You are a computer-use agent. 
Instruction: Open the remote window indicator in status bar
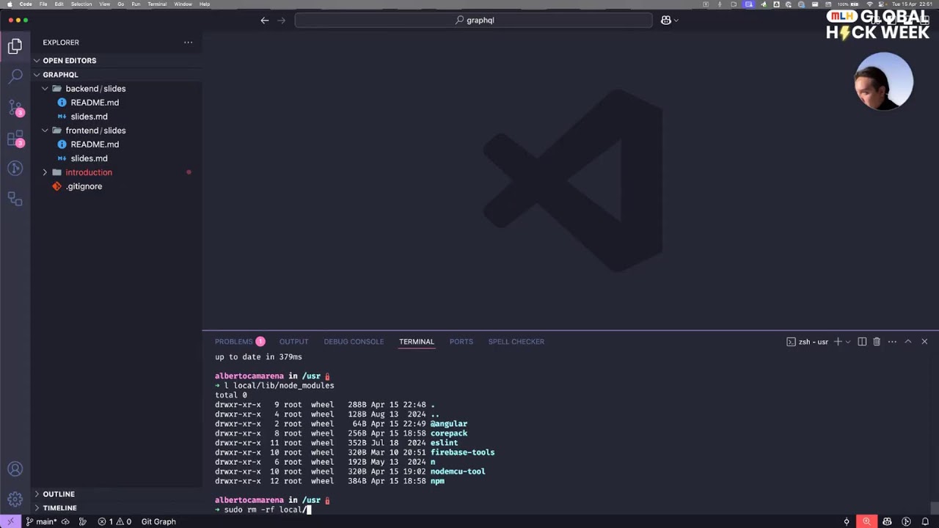(10, 521)
